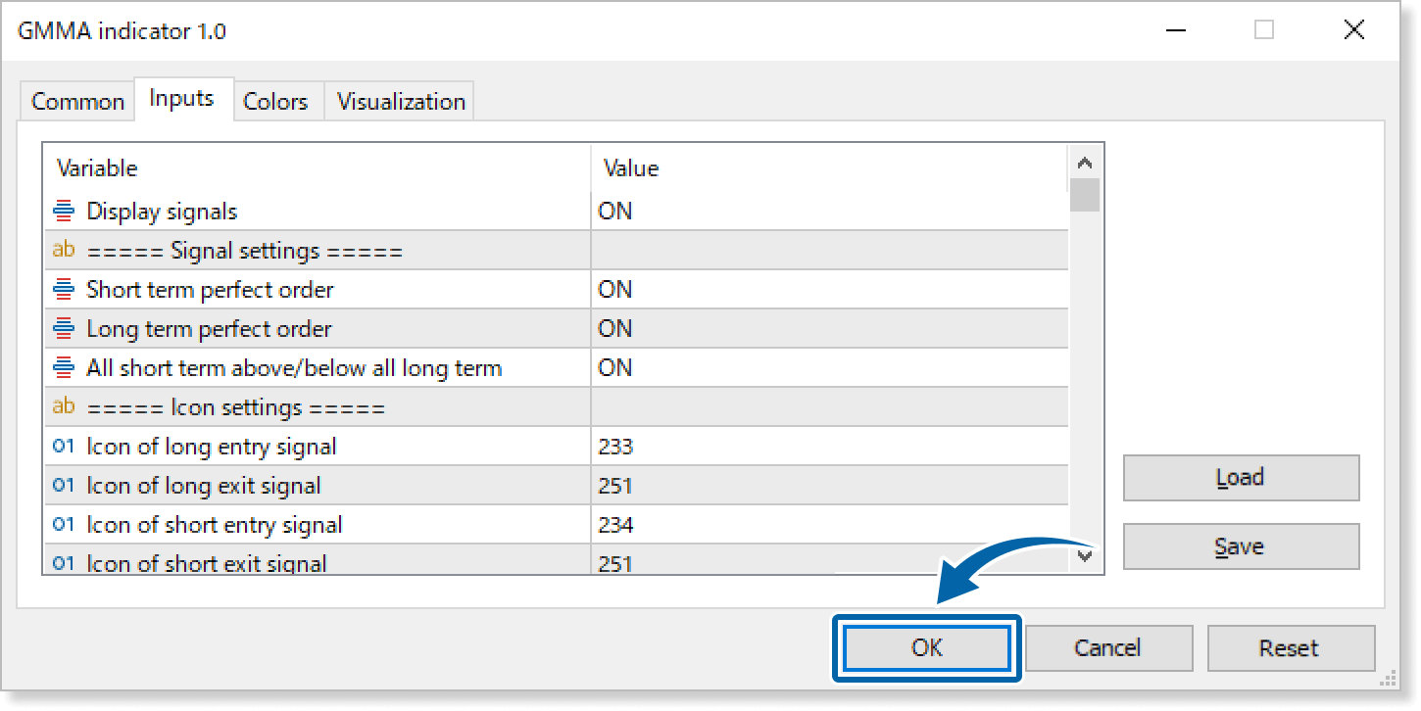Select the ===== Signal settings ===== label
Viewport: 1421px width, 711px height.
(245, 251)
